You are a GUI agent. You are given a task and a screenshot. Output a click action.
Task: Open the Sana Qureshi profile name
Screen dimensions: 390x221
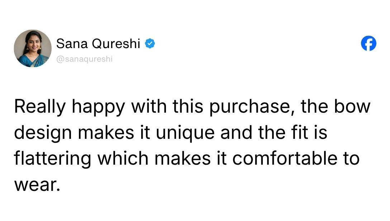tap(98, 44)
